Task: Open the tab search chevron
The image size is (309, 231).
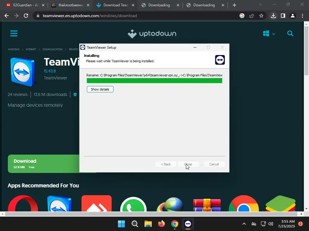Action: point(260,4)
